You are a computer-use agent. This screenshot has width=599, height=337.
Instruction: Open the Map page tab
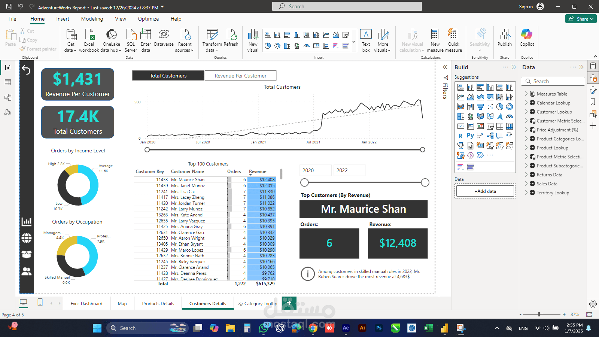coord(122,304)
